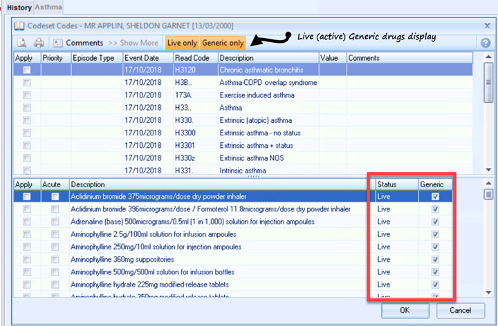The image size is (498, 326).
Task: Switch to the Asthma tab
Action: 48,7
